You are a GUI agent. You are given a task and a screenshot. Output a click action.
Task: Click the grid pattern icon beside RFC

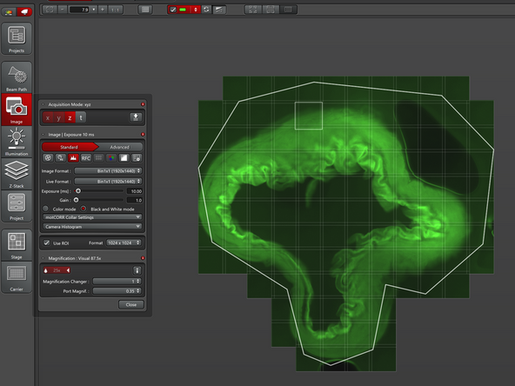coord(98,158)
